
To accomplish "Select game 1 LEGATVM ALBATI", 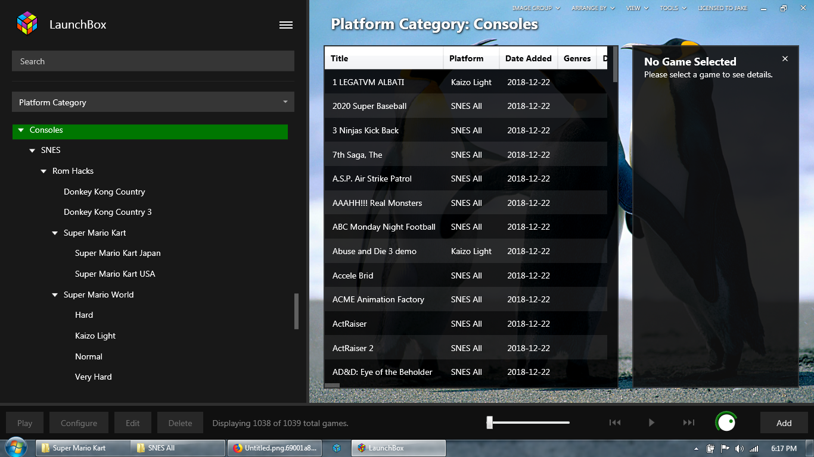I will [x=466, y=82].
